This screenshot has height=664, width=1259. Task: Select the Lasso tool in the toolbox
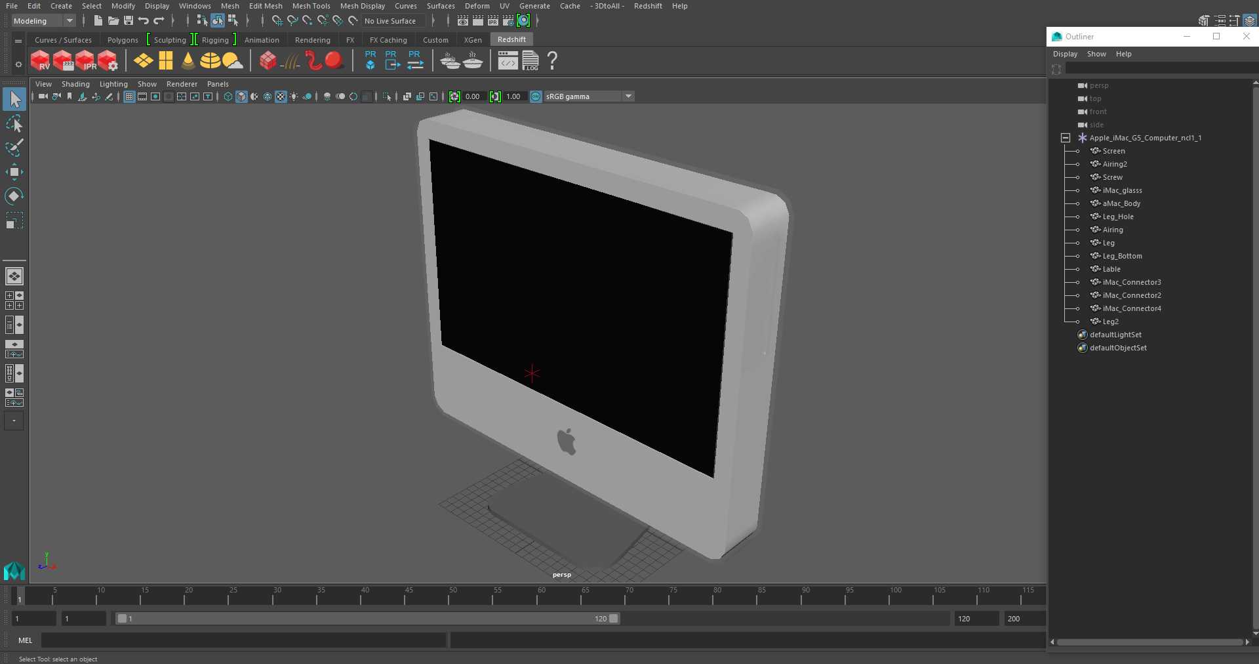[x=14, y=123]
